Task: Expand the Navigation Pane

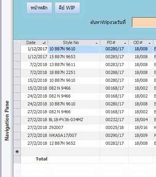Action: point(7,121)
